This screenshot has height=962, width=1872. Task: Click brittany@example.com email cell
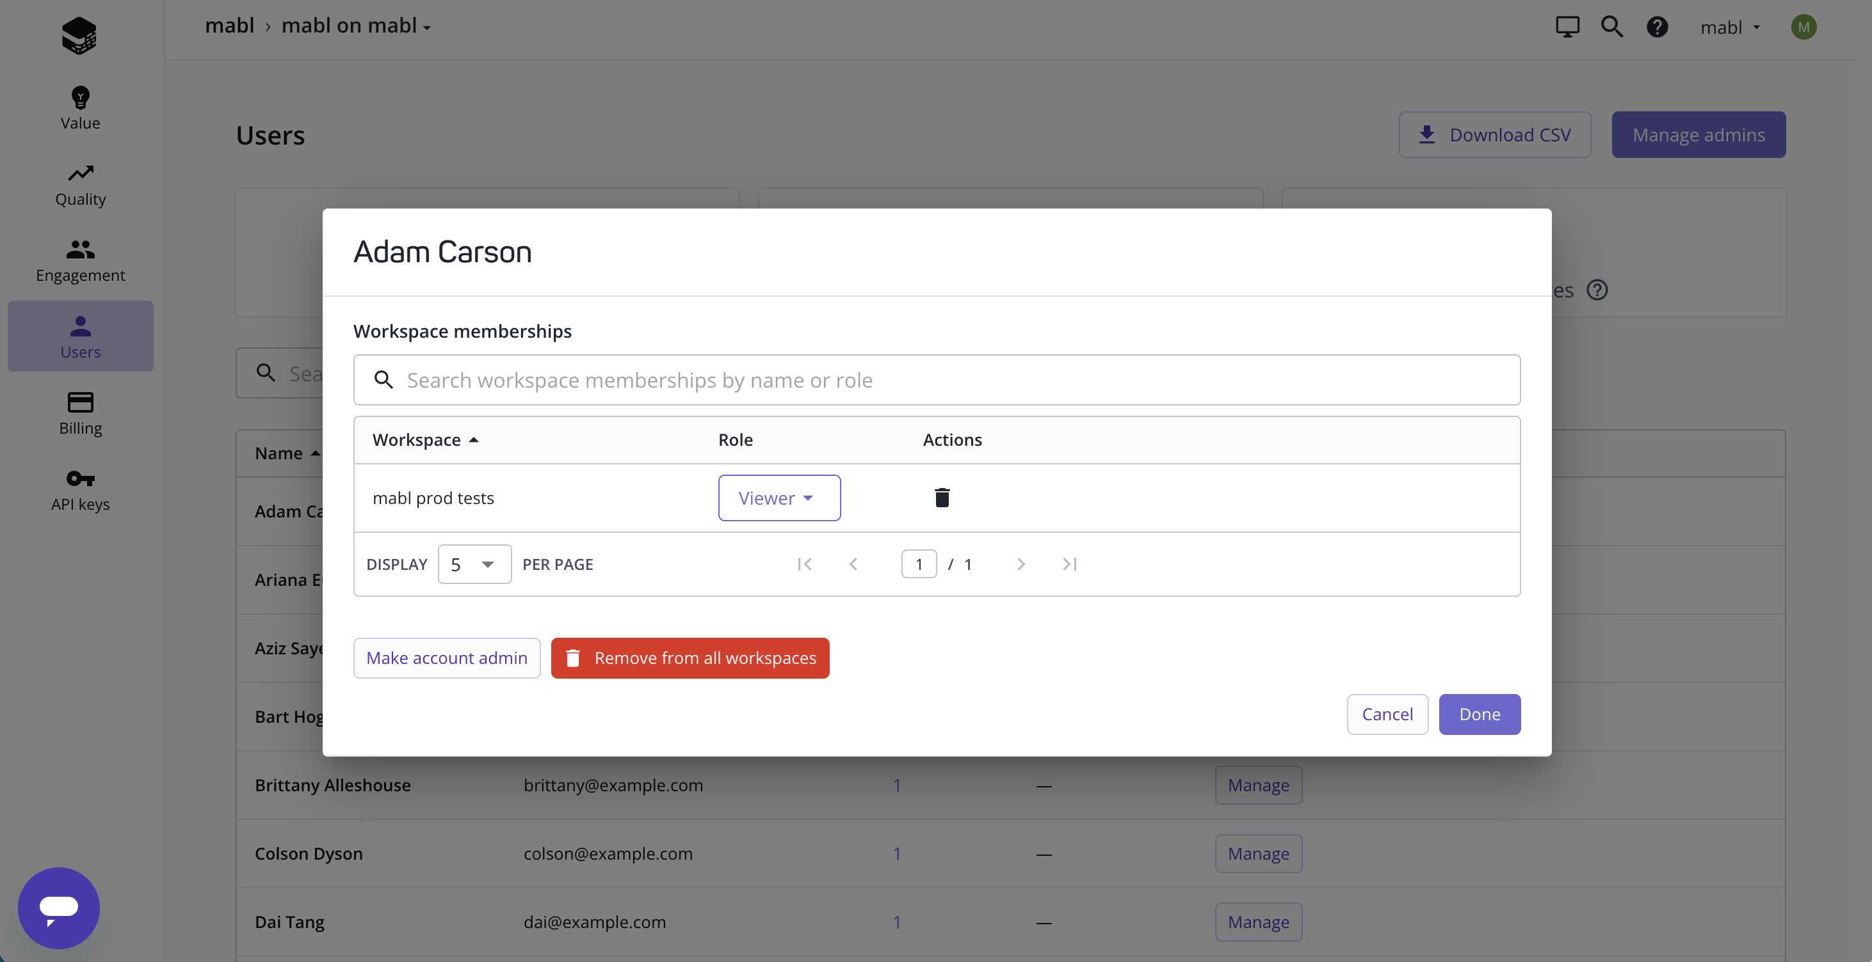613,785
